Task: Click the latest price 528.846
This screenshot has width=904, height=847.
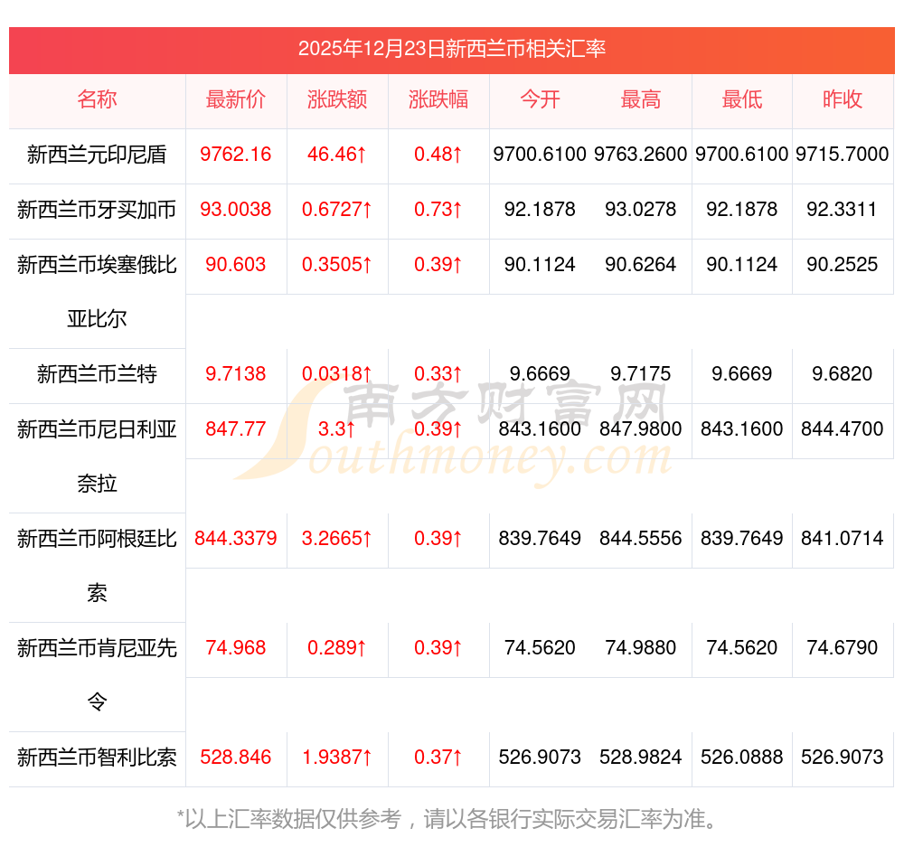Action: (x=236, y=757)
